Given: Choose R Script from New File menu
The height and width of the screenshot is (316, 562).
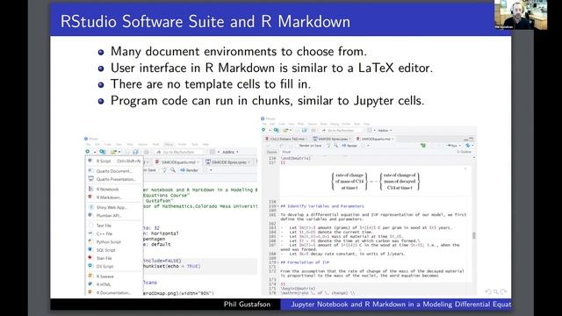Looking at the screenshot, I should coord(114,162).
